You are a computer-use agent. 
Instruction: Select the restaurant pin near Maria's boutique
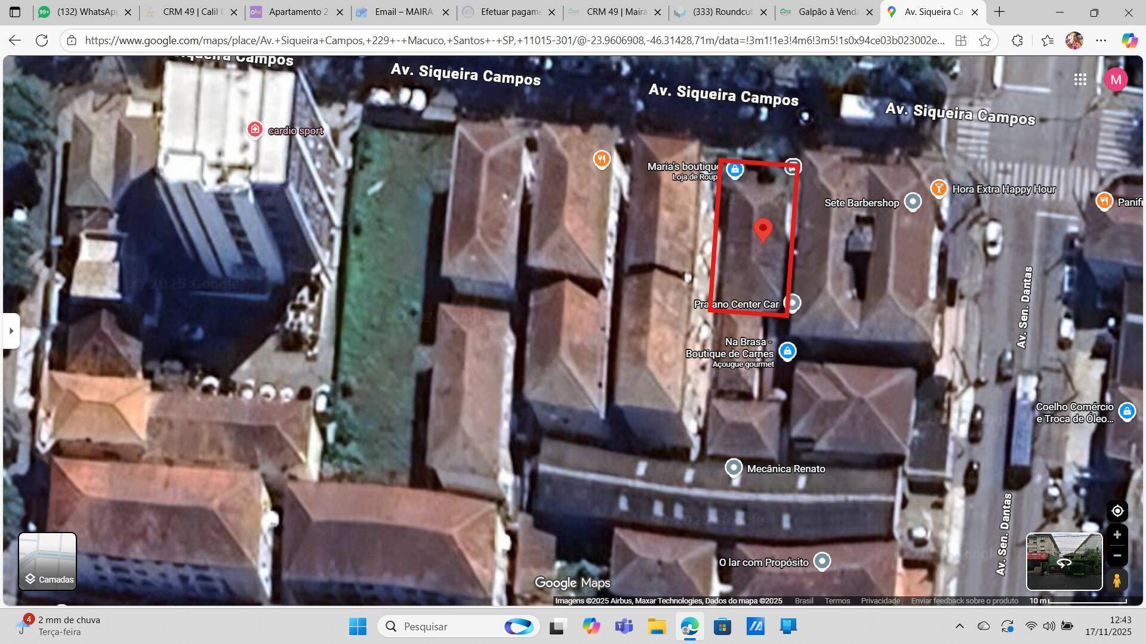tap(602, 159)
